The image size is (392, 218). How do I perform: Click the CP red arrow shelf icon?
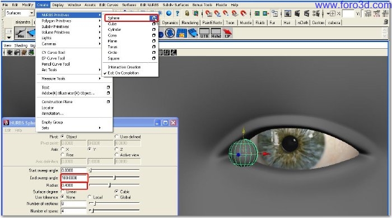click(227, 33)
